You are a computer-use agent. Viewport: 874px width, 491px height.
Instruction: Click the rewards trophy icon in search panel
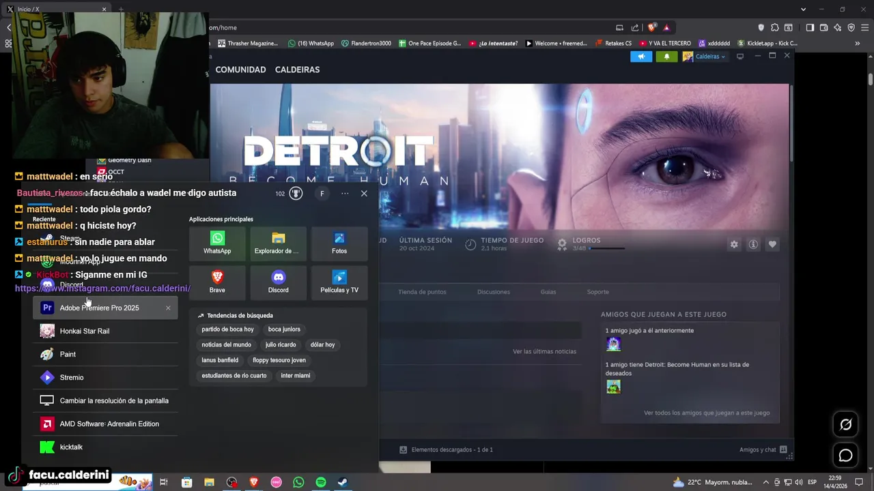click(296, 194)
